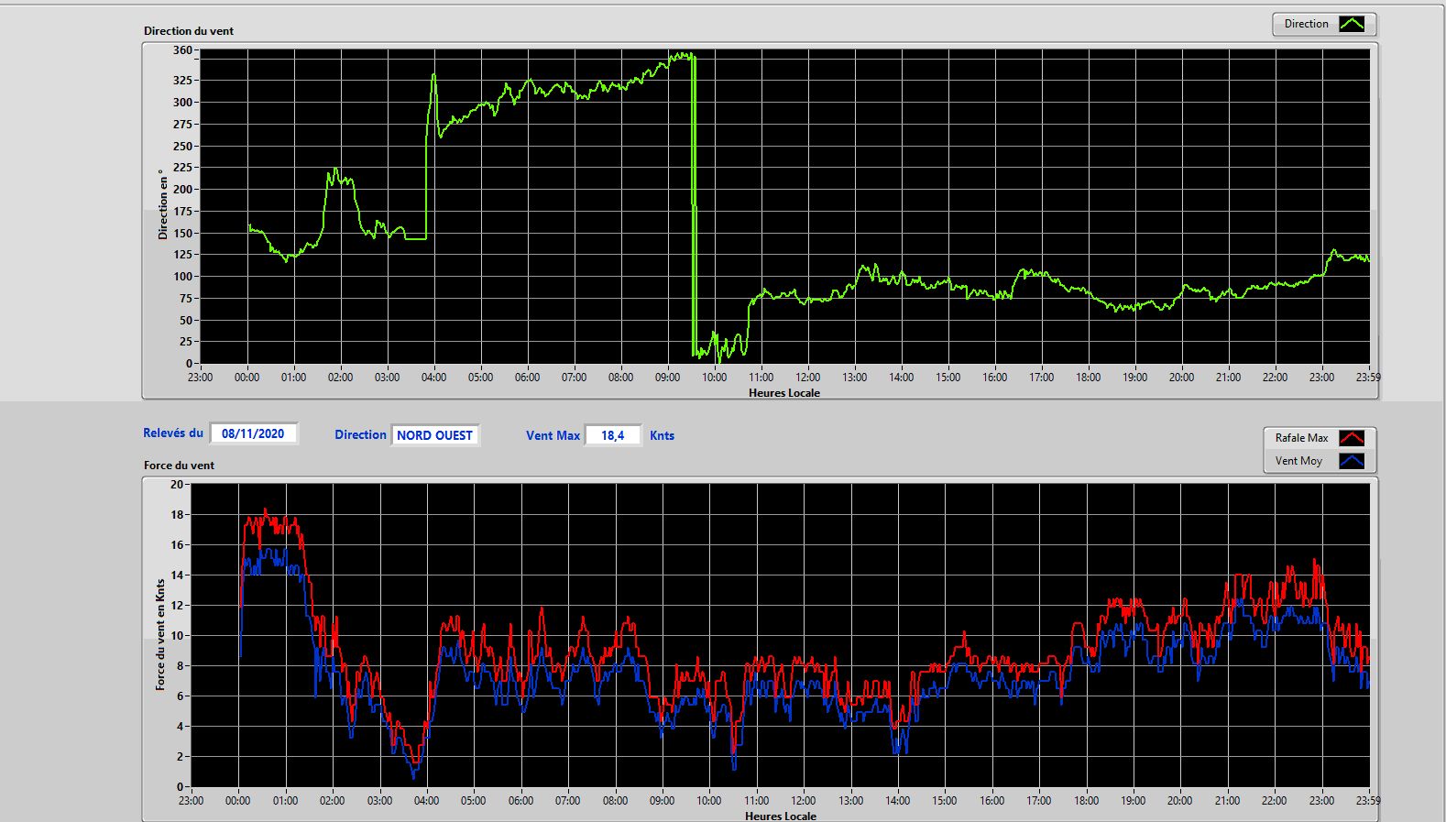Click the 12:00 tick on direction chart axis
Viewport: 1446px width, 822px height.
807,378
